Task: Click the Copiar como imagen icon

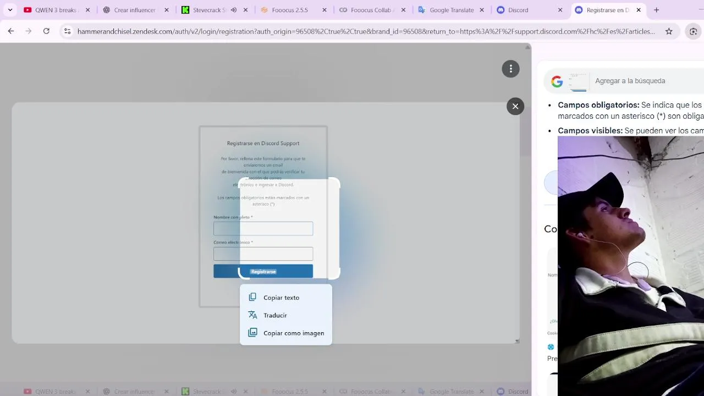Action: (x=252, y=332)
